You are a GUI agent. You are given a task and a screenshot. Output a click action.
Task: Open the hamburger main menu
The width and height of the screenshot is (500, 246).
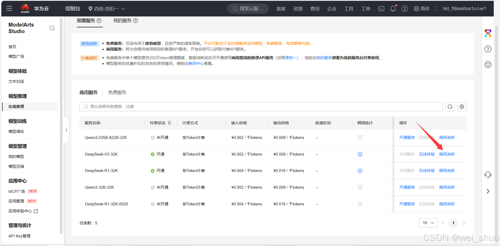9,9
